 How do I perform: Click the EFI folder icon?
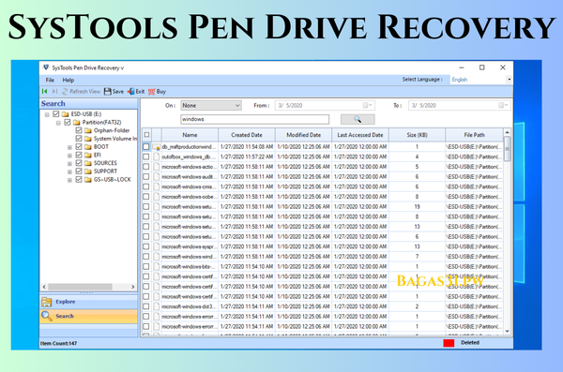click(88, 155)
